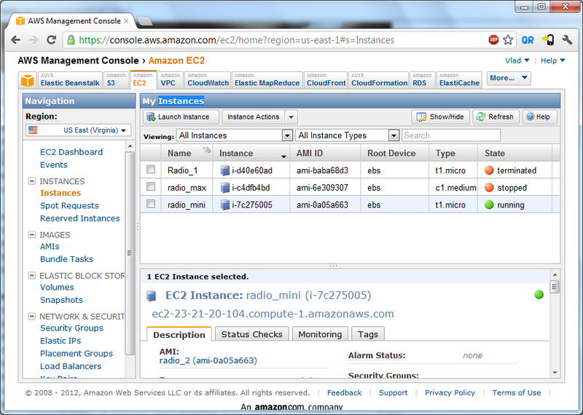This screenshot has width=583, height=415.
Task: Click the Launch Instance icon
Action: click(151, 116)
